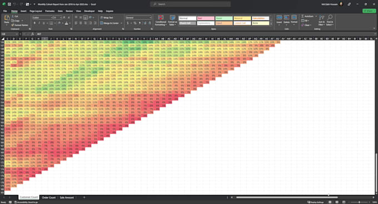Click the Cut scissors command
Screen dimensions: 378x204
14,16
